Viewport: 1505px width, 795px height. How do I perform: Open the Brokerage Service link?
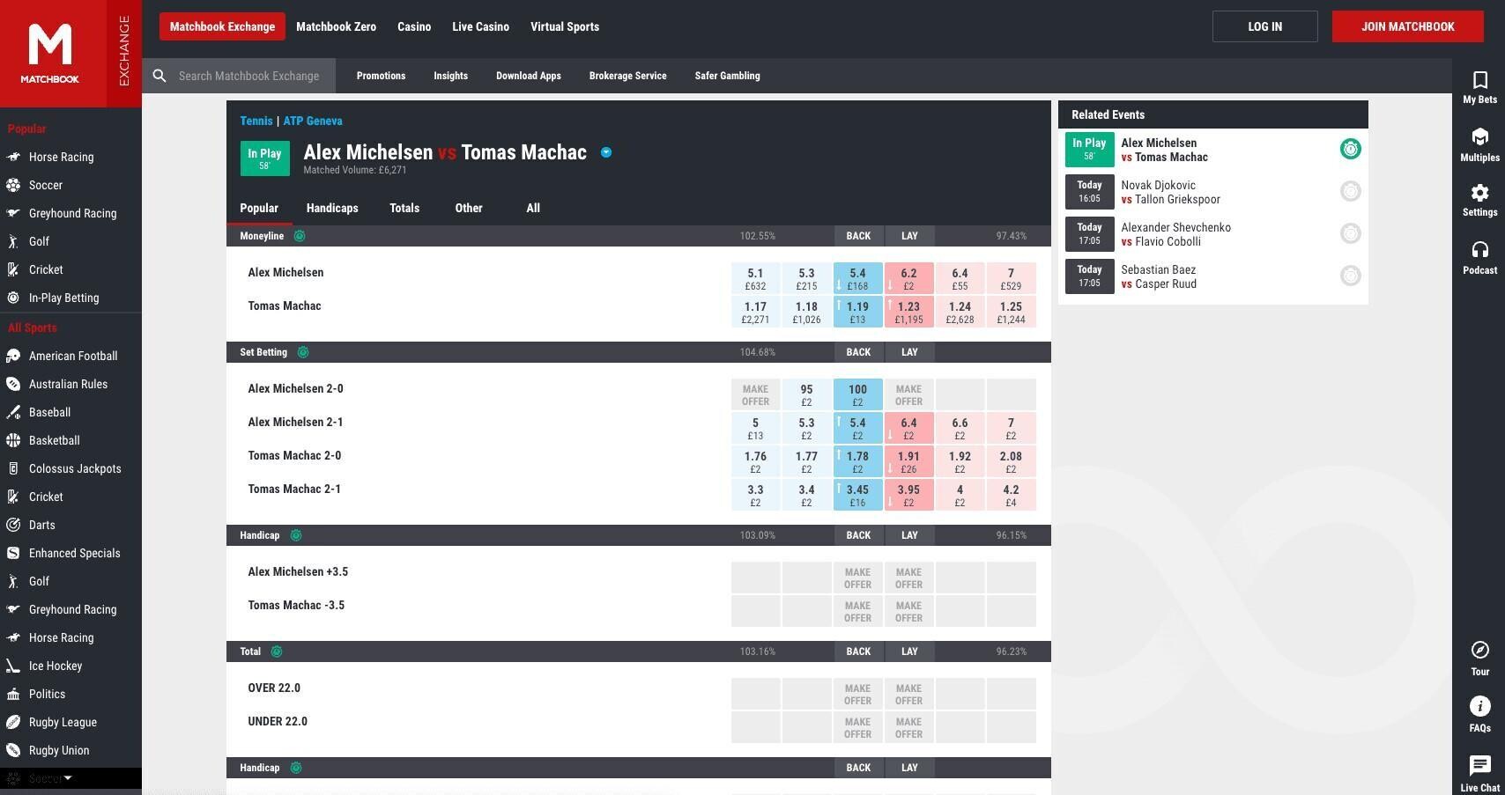point(627,76)
